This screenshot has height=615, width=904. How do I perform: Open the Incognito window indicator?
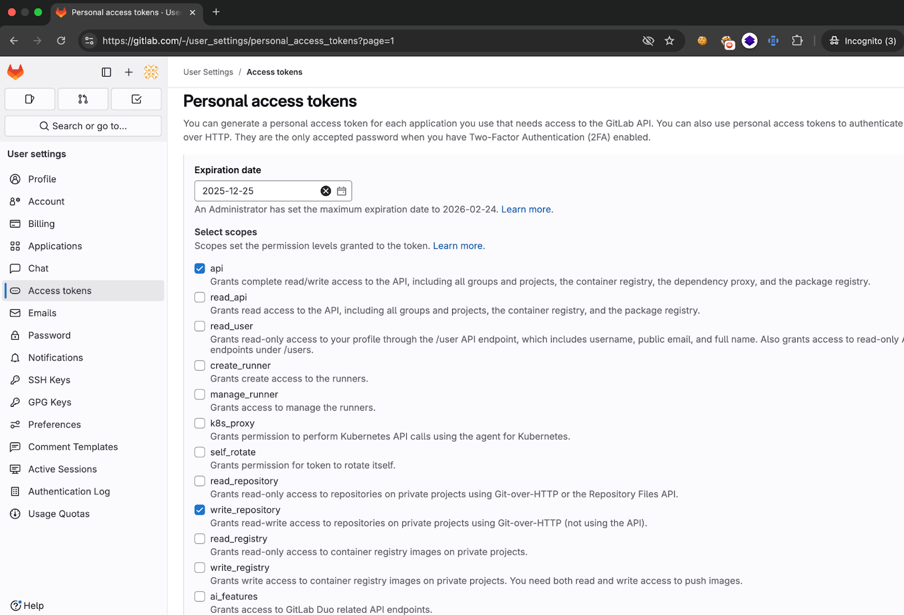click(863, 41)
